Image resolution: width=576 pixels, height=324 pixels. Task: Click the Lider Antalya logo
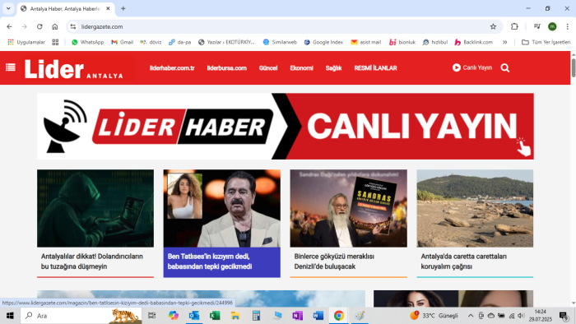point(74,69)
